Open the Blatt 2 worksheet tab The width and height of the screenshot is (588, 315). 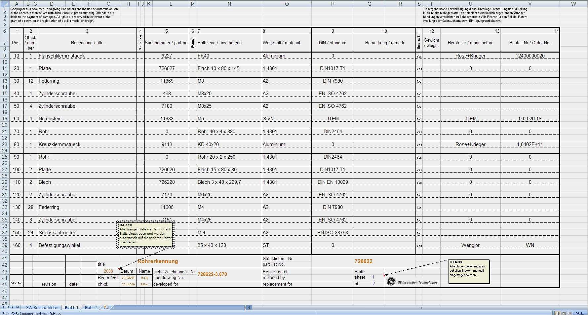(x=90, y=307)
